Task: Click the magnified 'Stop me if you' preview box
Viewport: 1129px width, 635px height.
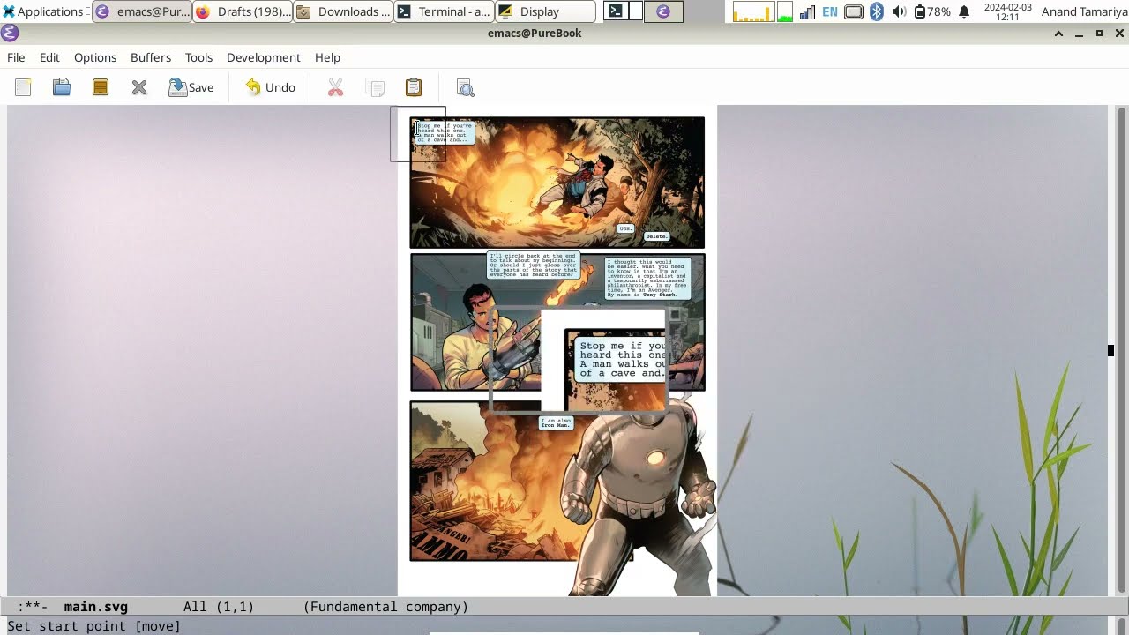Action: click(578, 360)
